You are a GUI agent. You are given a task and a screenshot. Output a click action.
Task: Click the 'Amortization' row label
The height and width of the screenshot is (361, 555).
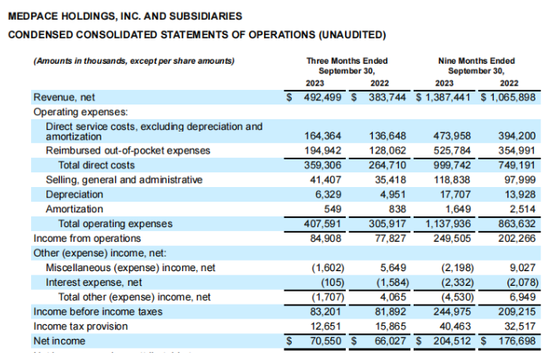74,209
